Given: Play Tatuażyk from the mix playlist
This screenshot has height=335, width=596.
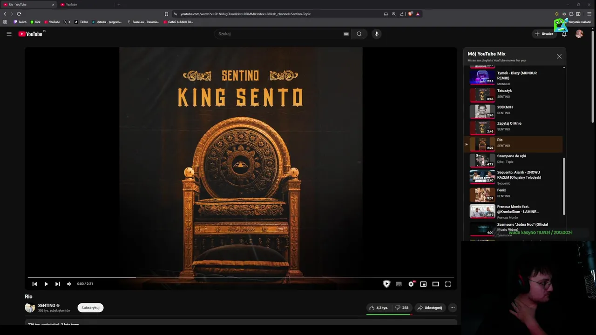Looking at the screenshot, I should tap(515, 94).
